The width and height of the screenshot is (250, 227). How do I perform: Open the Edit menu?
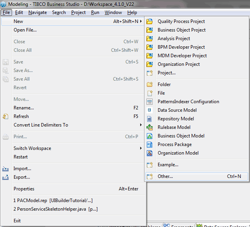pos(19,12)
